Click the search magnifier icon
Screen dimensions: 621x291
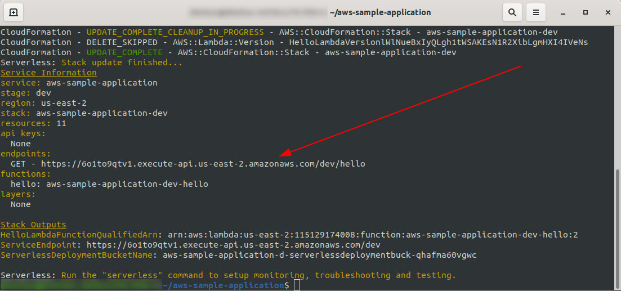point(512,12)
